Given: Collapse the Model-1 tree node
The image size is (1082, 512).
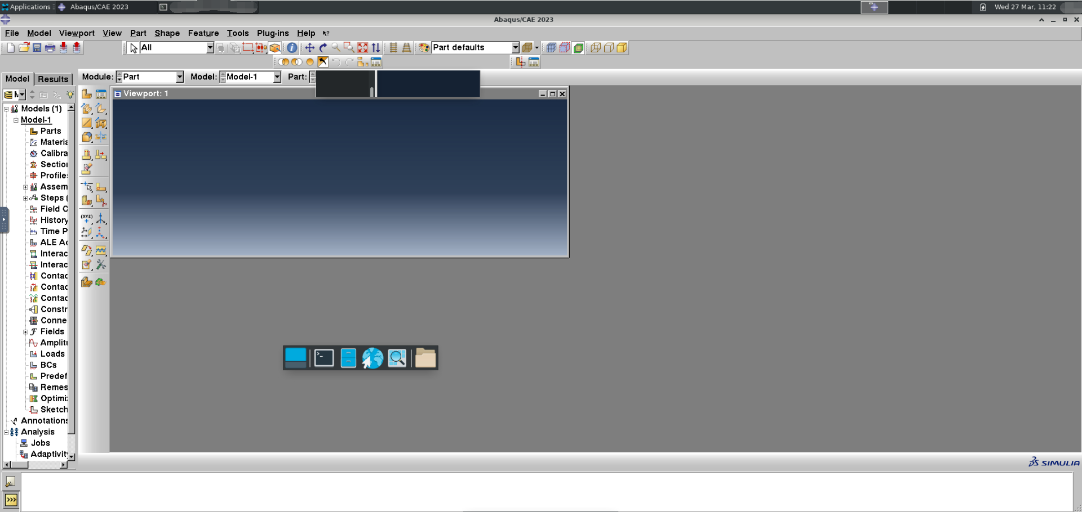Looking at the screenshot, I should click(16, 120).
